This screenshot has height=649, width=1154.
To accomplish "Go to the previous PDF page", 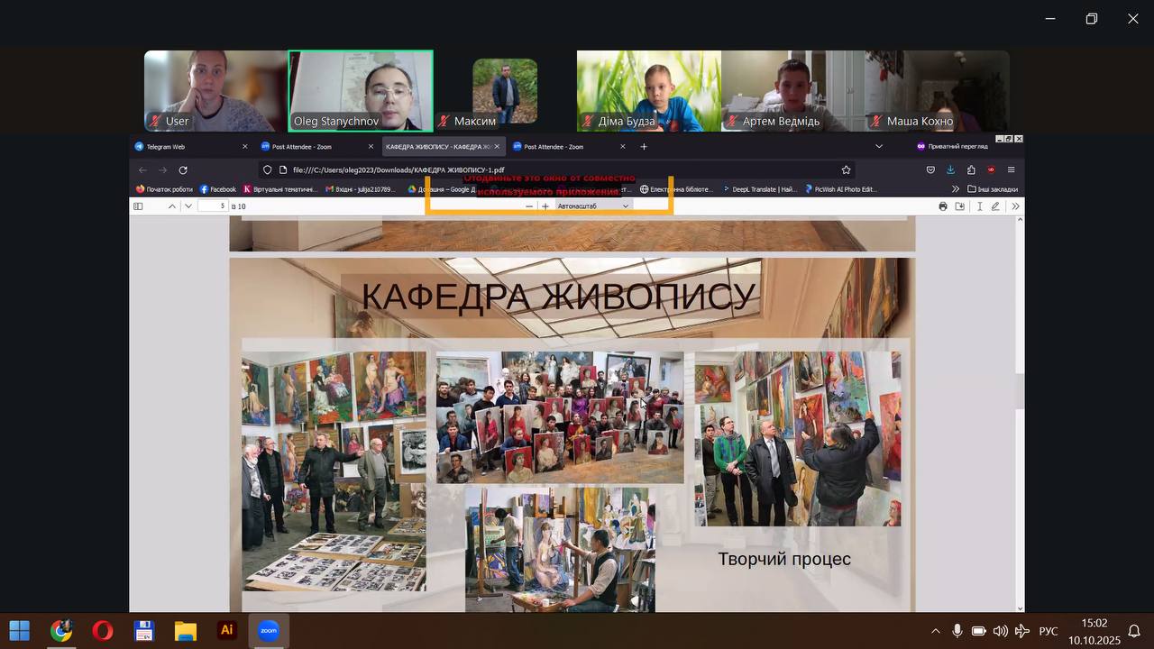I will click(172, 206).
